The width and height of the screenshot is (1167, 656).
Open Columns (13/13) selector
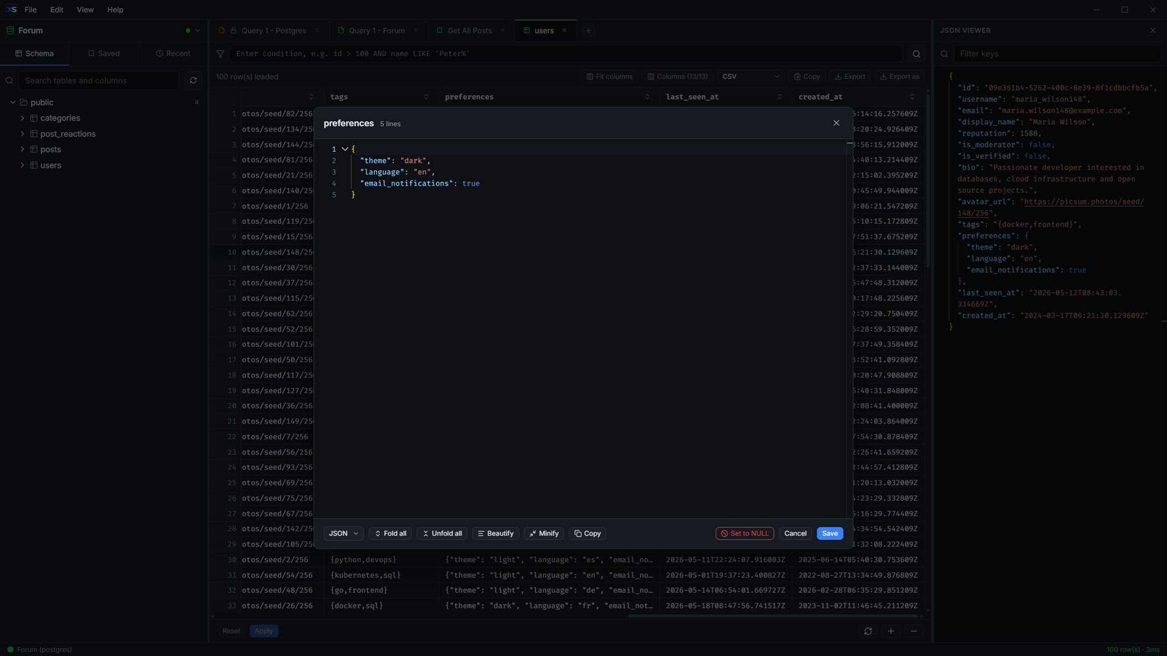678,76
